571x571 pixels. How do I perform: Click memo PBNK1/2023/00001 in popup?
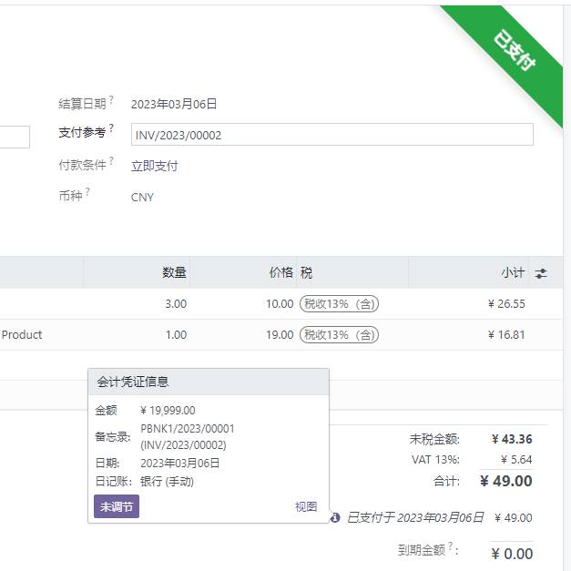pos(188,429)
